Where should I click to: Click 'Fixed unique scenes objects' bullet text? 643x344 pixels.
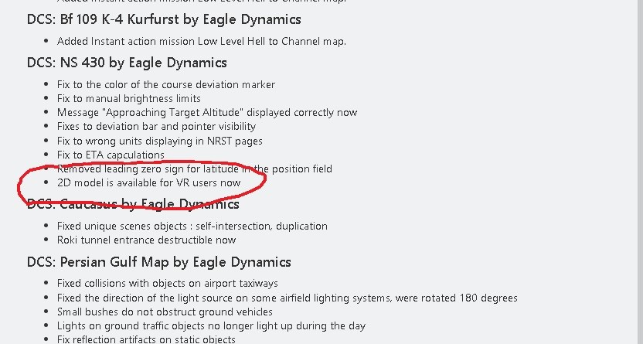[x=192, y=226]
